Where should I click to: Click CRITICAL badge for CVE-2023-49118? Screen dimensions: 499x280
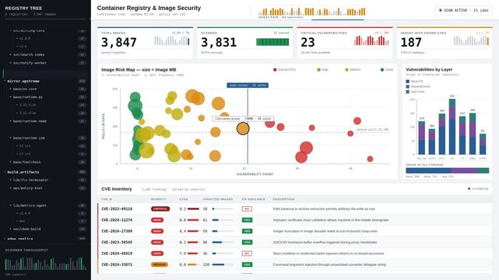(x=160, y=208)
